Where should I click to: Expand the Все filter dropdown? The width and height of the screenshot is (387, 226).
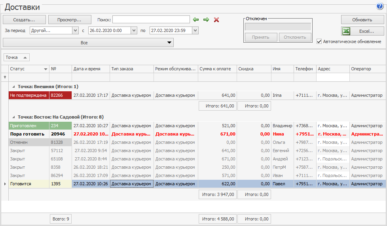pyautogui.click(x=169, y=43)
